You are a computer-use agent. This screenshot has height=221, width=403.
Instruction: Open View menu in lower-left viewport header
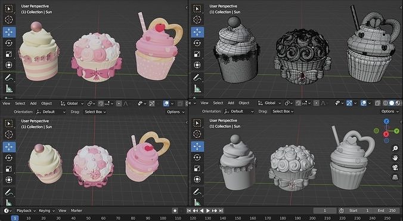coord(6,103)
